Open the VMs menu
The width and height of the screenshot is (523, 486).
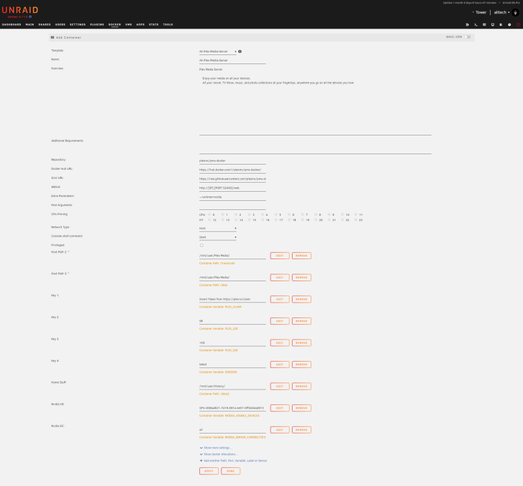pos(128,25)
